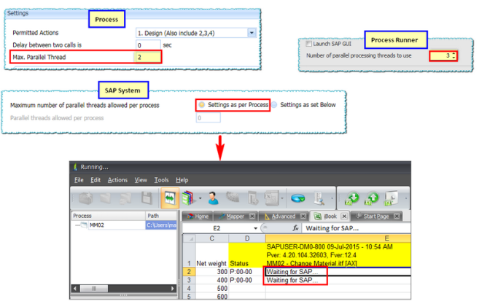This screenshot has width=479, height=304.
Task: Click the fx function icon
Action: (x=295, y=228)
